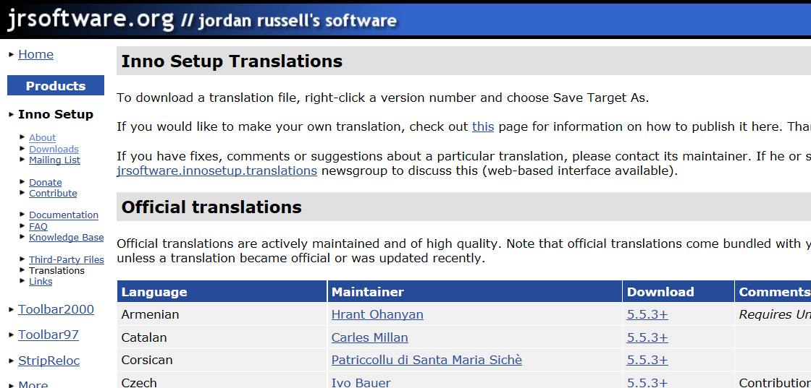Follow the 'this' link about publishing translations

pos(483,126)
